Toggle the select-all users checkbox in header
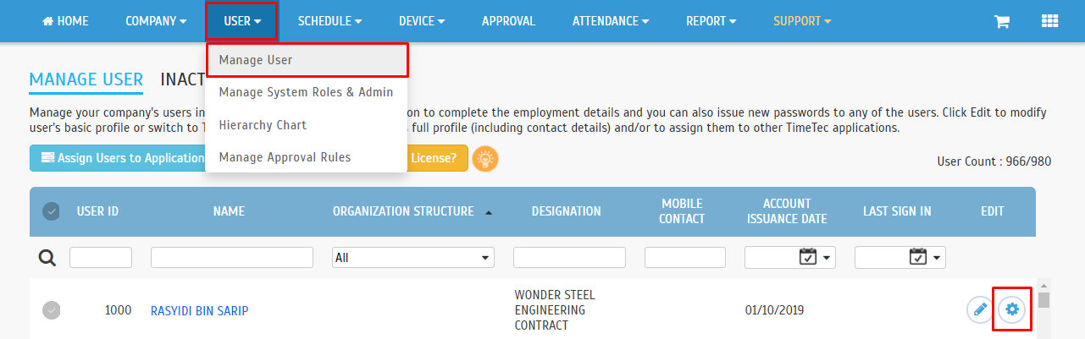Image resolution: width=1085 pixels, height=339 pixels. (x=51, y=211)
